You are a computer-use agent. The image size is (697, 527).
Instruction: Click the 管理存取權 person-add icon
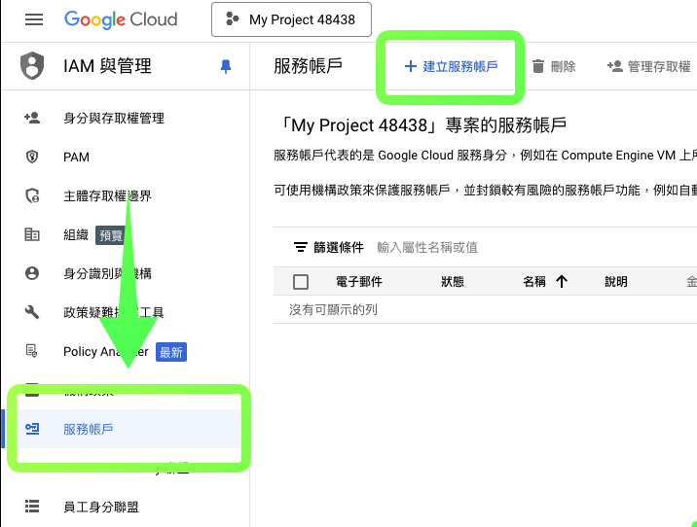614,66
